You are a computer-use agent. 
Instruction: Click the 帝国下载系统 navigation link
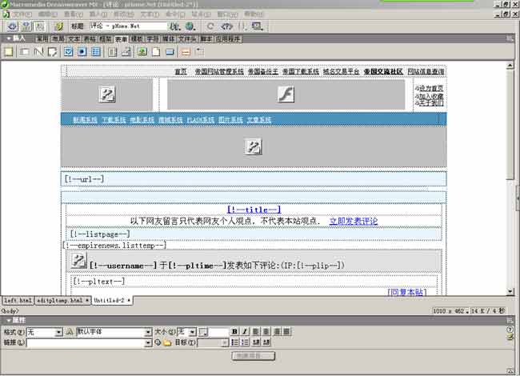(301, 71)
